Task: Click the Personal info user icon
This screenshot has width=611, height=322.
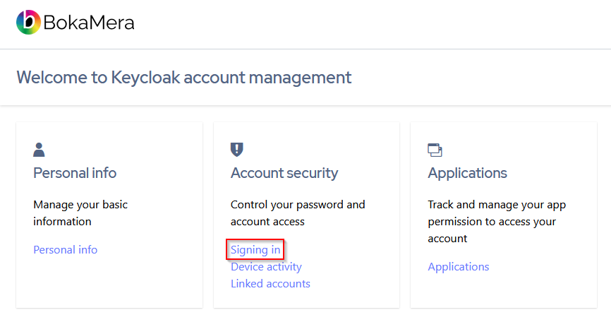Action: click(39, 150)
